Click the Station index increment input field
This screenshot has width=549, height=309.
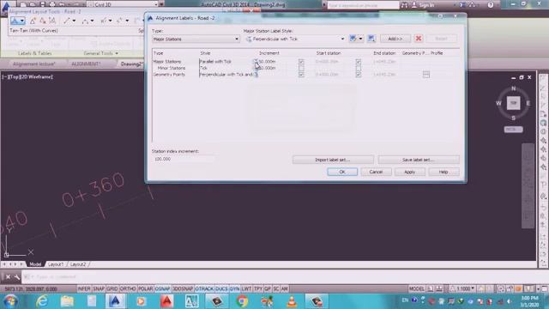[x=183, y=159]
